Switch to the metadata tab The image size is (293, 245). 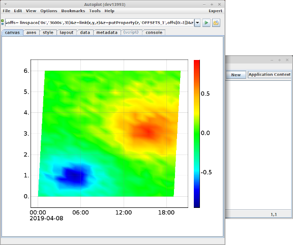click(x=107, y=33)
